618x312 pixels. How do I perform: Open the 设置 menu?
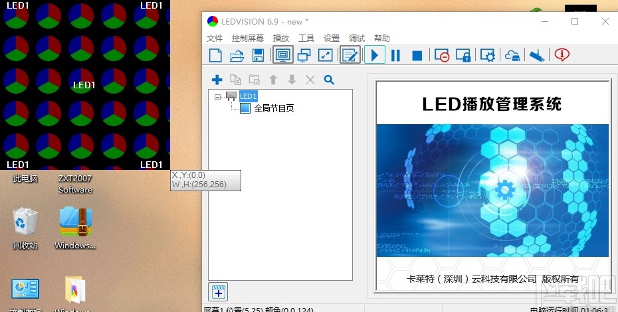click(332, 39)
